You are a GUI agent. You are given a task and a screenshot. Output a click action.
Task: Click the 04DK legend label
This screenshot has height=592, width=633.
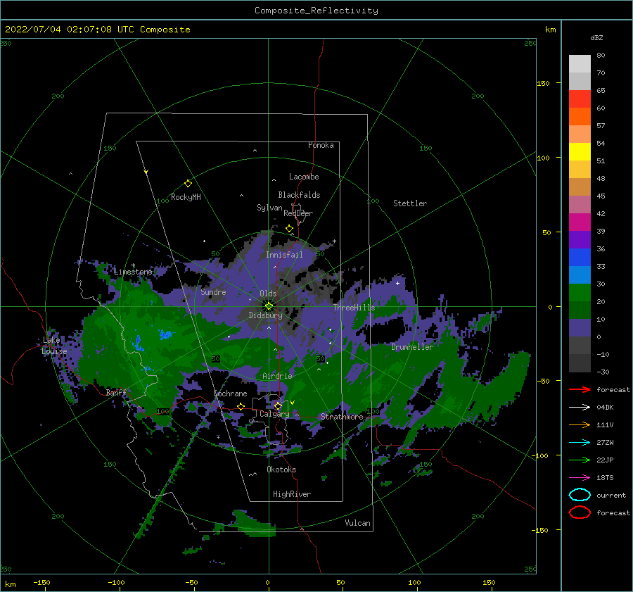605,408
